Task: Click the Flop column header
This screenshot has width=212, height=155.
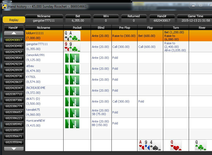Action: [x=150, y=28]
